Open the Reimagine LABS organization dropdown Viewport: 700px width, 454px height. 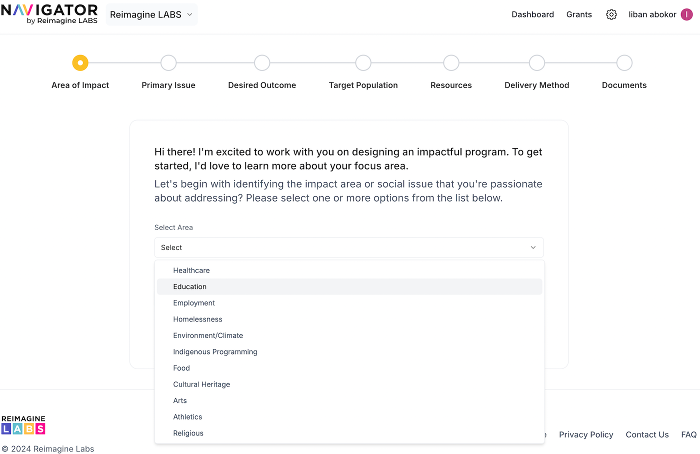coord(151,14)
